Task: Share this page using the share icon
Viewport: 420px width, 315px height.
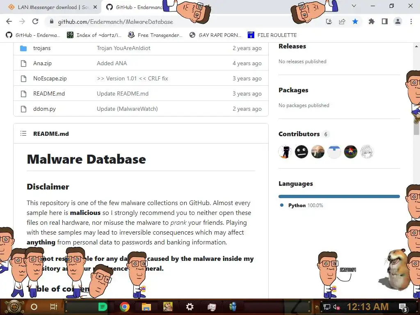Action: (342, 21)
